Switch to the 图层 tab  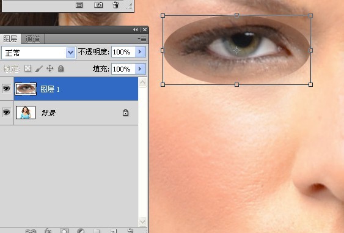(x=10, y=39)
